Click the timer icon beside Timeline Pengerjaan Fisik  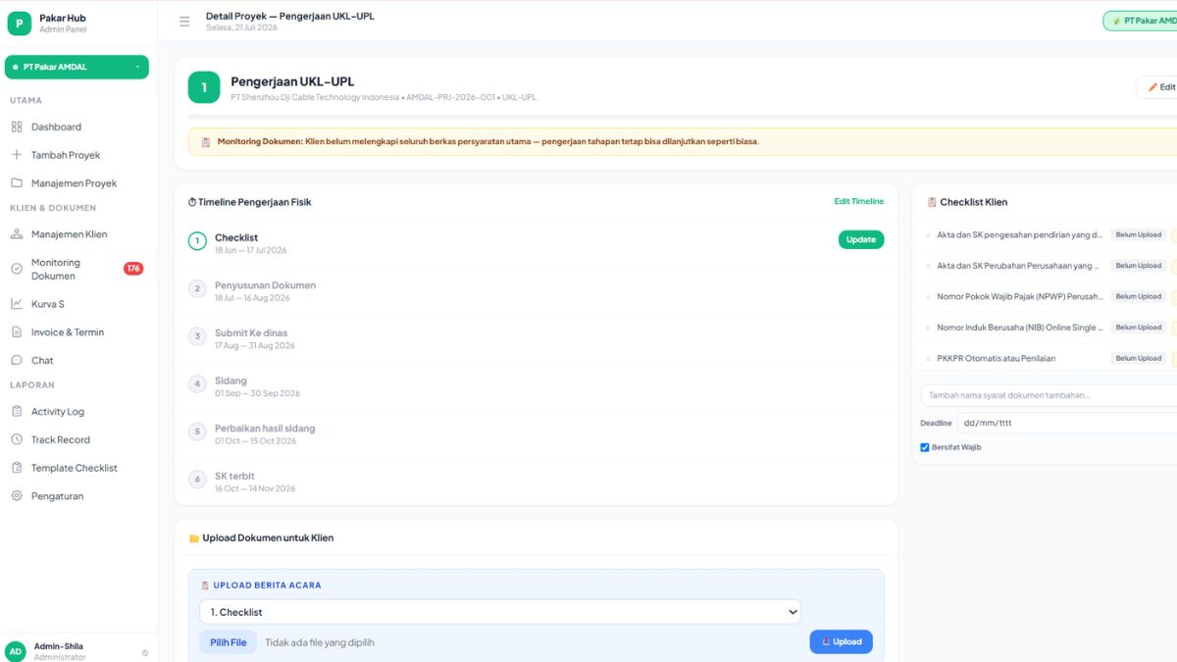tap(192, 202)
